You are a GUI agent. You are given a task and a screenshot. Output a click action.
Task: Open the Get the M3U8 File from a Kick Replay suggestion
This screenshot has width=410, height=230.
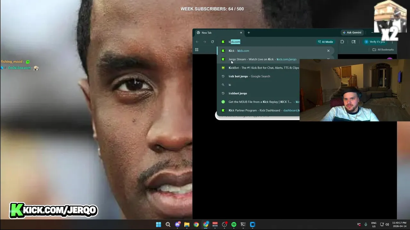pos(258,102)
